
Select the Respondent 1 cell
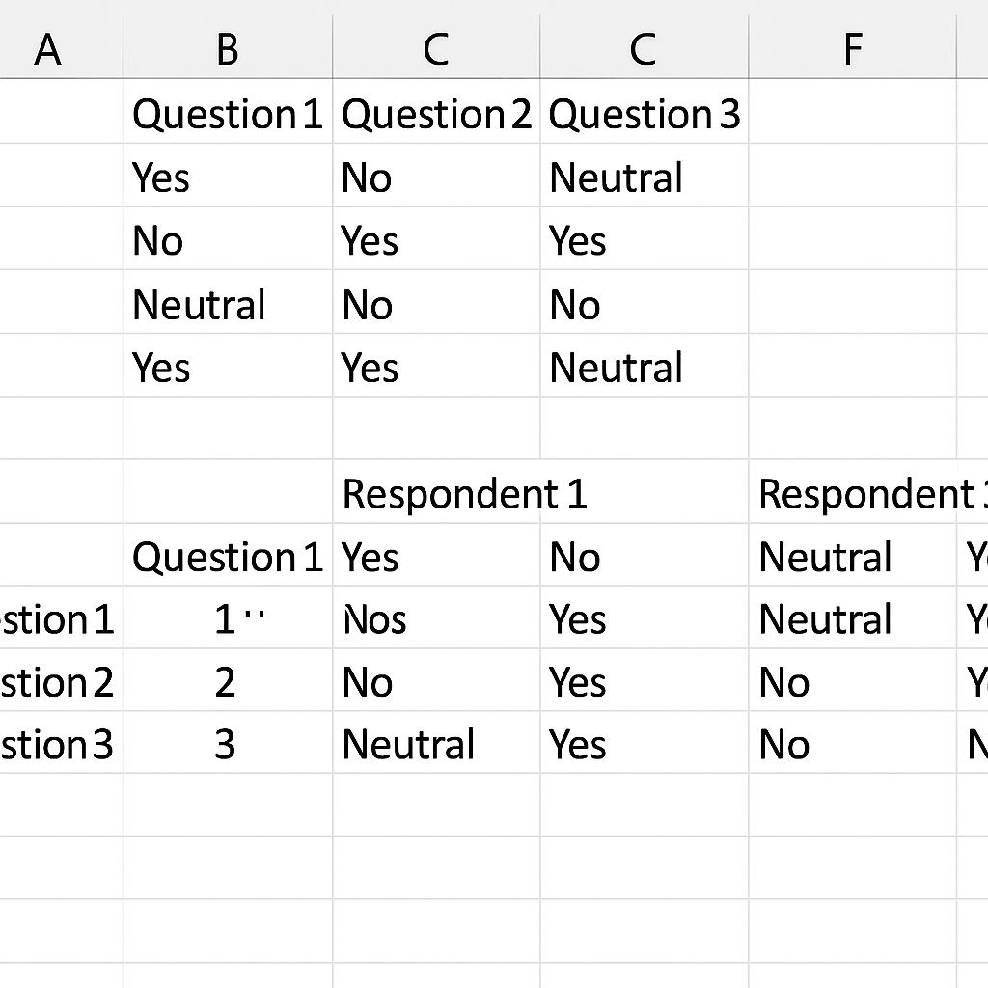436,493
